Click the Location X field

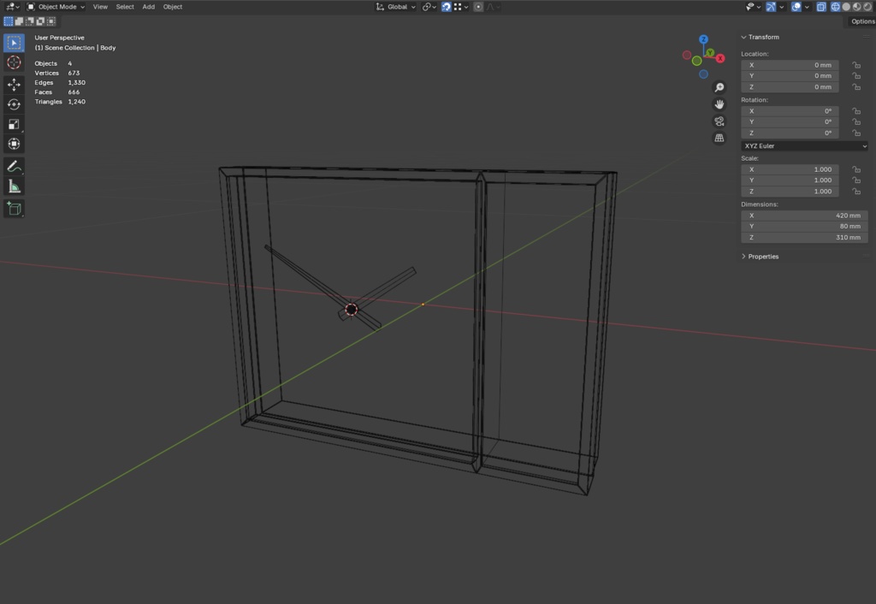click(790, 65)
